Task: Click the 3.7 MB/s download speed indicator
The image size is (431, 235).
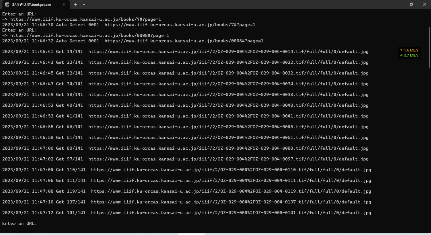Action: pos(409,55)
